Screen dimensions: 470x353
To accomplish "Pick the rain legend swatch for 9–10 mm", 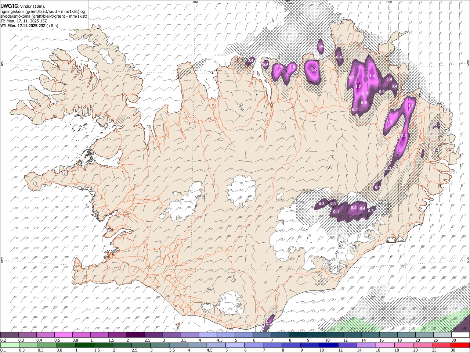I will [x=310, y=345].
